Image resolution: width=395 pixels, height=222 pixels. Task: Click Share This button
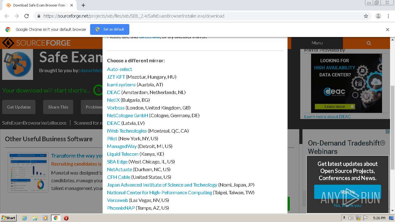pos(58,107)
